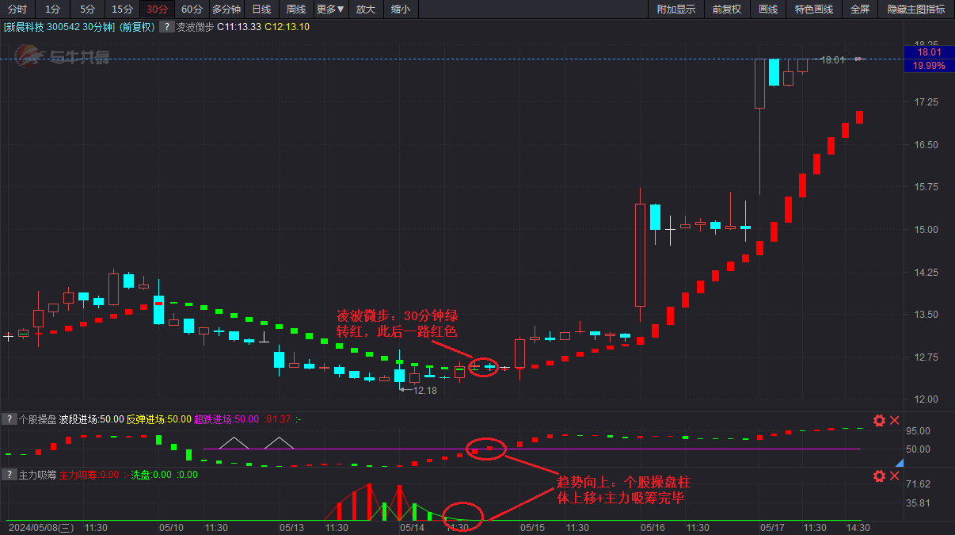955x535 pixels.
Task: Click the 15.75 price axis label
Action: [927, 187]
